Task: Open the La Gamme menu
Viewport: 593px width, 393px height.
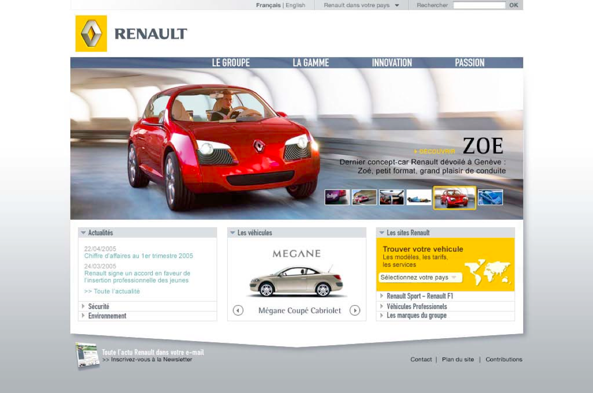Action: (311, 63)
